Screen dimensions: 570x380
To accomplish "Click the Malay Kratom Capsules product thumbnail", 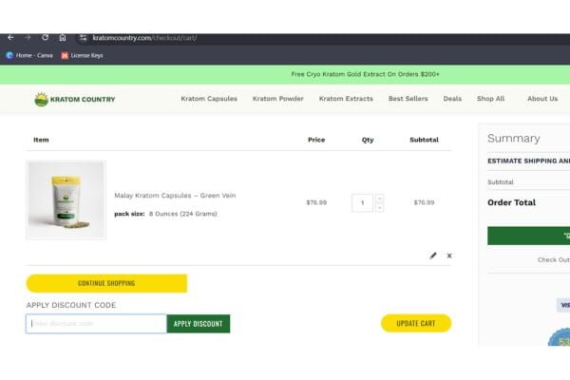I will [x=66, y=200].
